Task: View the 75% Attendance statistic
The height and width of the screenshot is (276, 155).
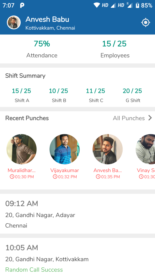Action: [42, 49]
